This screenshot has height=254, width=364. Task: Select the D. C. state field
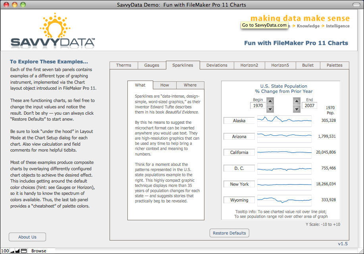point(239,168)
